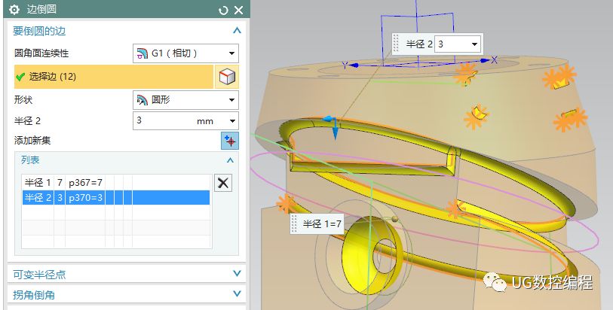The width and height of the screenshot is (613, 310).
Task: Remove selected set with X button
Action: click(223, 183)
